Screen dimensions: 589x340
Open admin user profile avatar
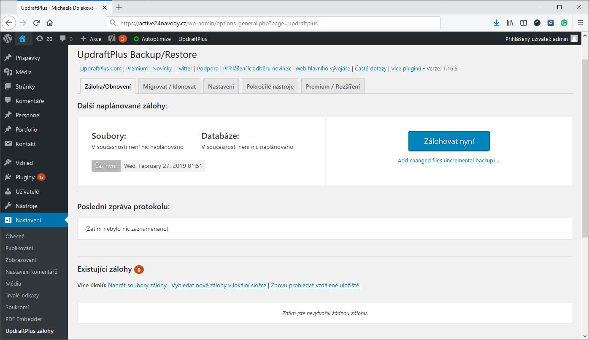tap(574, 39)
